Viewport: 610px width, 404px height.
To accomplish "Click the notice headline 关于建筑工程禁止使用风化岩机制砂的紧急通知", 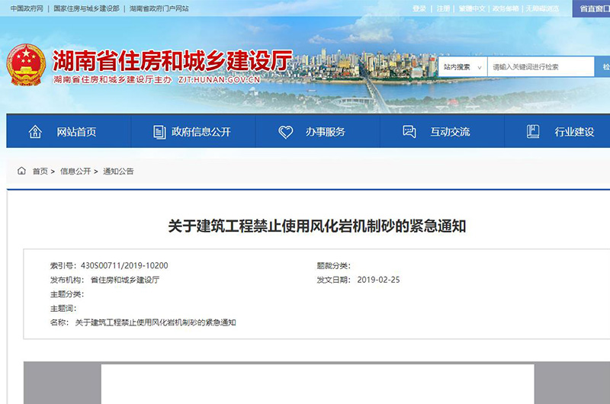I will click(317, 226).
